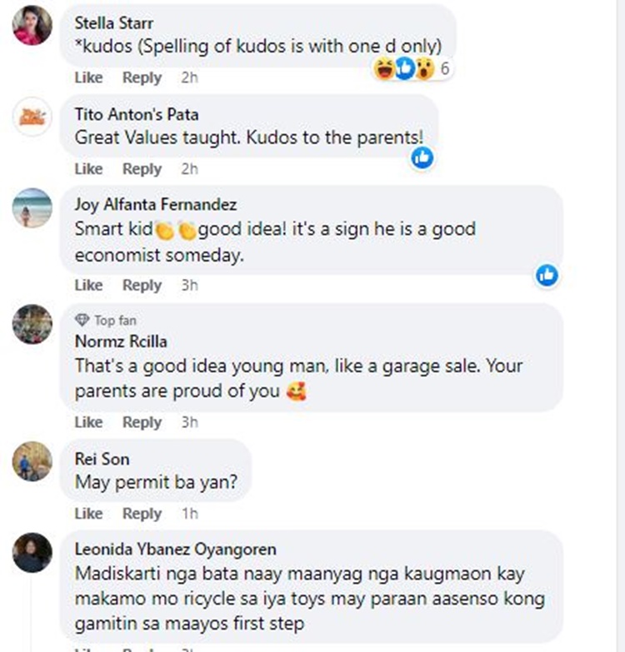Open Leonida Ybanez Oyangoren's avatar
Viewport: 625px width, 652px height.
pos(32,553)
